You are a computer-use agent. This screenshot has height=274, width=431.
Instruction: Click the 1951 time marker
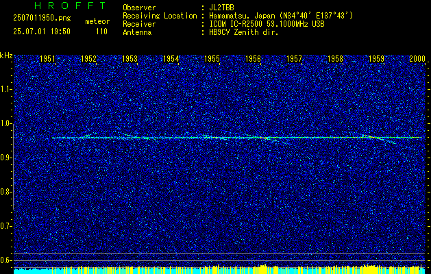47,58
